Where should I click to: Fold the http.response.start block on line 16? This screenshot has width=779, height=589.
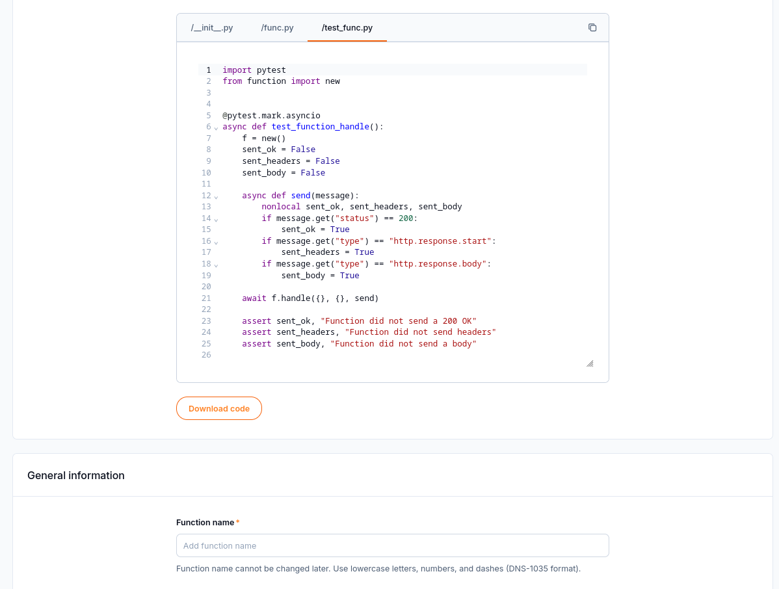tap(216, 242)
